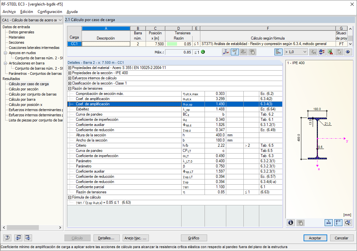Toggle the colored result bars display icon
357x251 pixels.
pos(278,52)
